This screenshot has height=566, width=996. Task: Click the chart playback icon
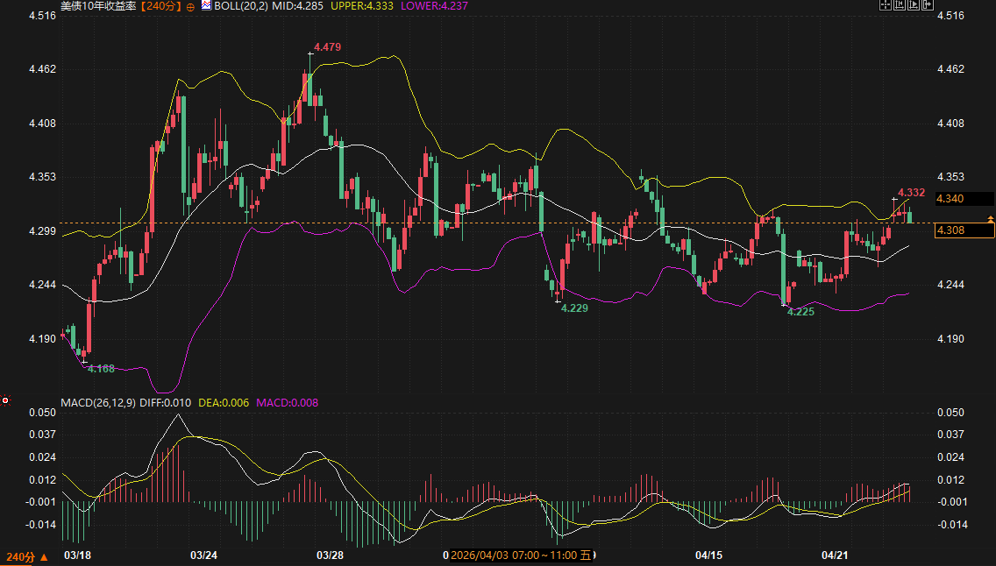[914, 5]
